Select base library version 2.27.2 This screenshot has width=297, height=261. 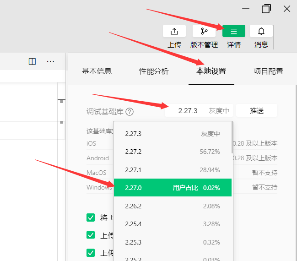[173, 152]
